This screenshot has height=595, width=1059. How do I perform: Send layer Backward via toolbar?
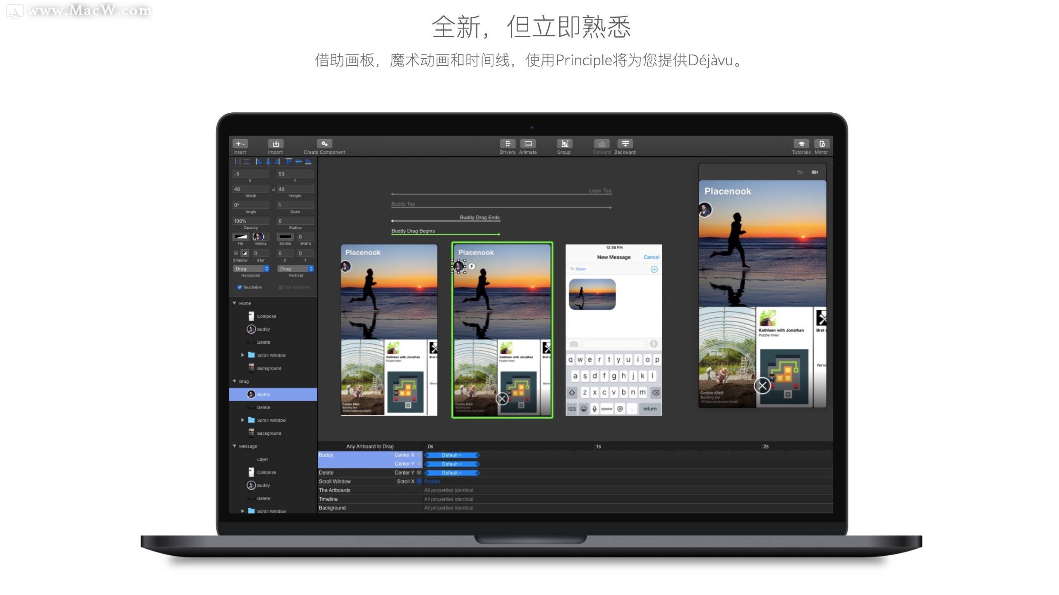click(x=625, y=144)
